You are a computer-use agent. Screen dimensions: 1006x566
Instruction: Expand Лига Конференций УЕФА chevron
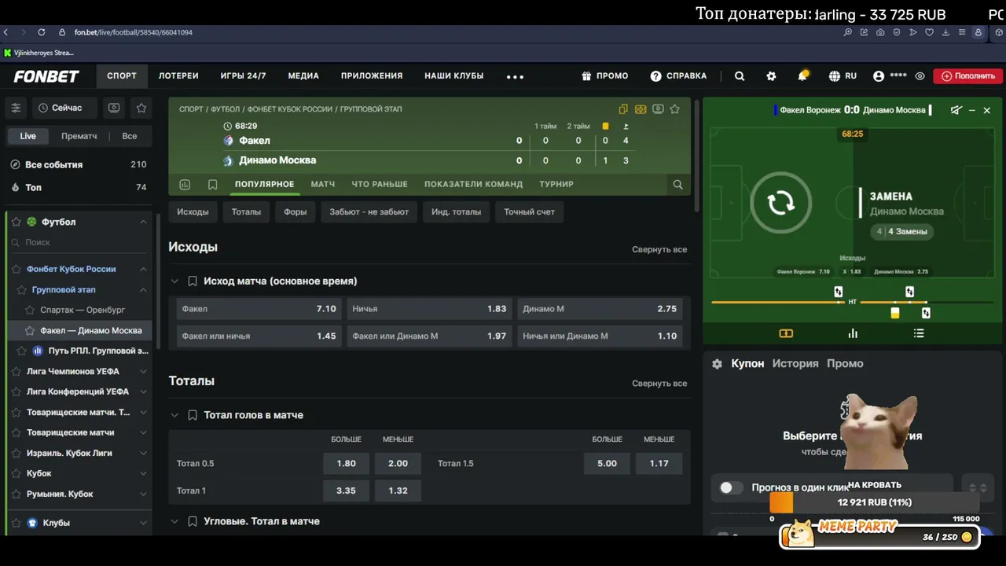143,391
